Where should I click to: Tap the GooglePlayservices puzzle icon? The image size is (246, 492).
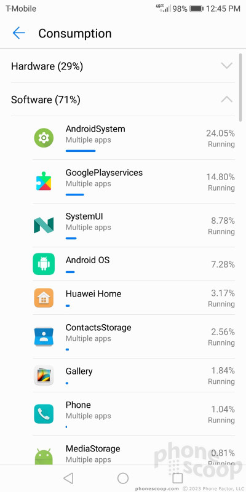(x=44, y=181)
